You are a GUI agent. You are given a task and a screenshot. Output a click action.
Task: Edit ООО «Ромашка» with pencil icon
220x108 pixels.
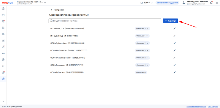pyautogui.click(x=175, y=65)
